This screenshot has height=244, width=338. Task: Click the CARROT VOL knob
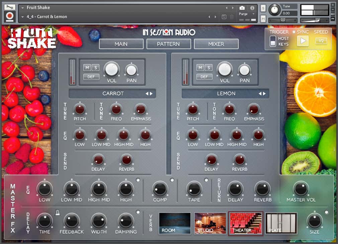(x=112, y=69)
